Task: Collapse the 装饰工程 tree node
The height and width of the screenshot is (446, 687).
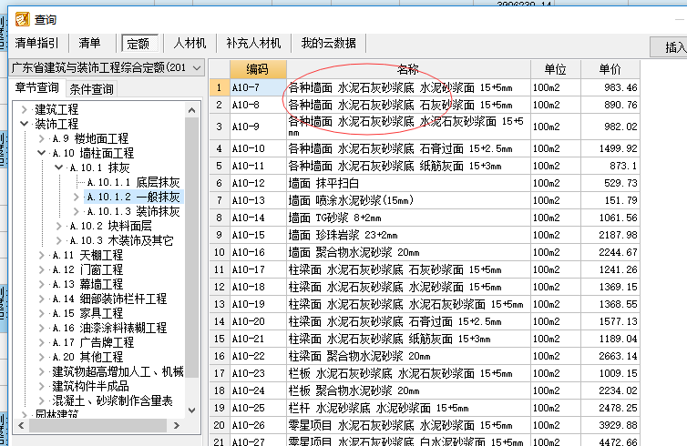Action: coord(25,124)
